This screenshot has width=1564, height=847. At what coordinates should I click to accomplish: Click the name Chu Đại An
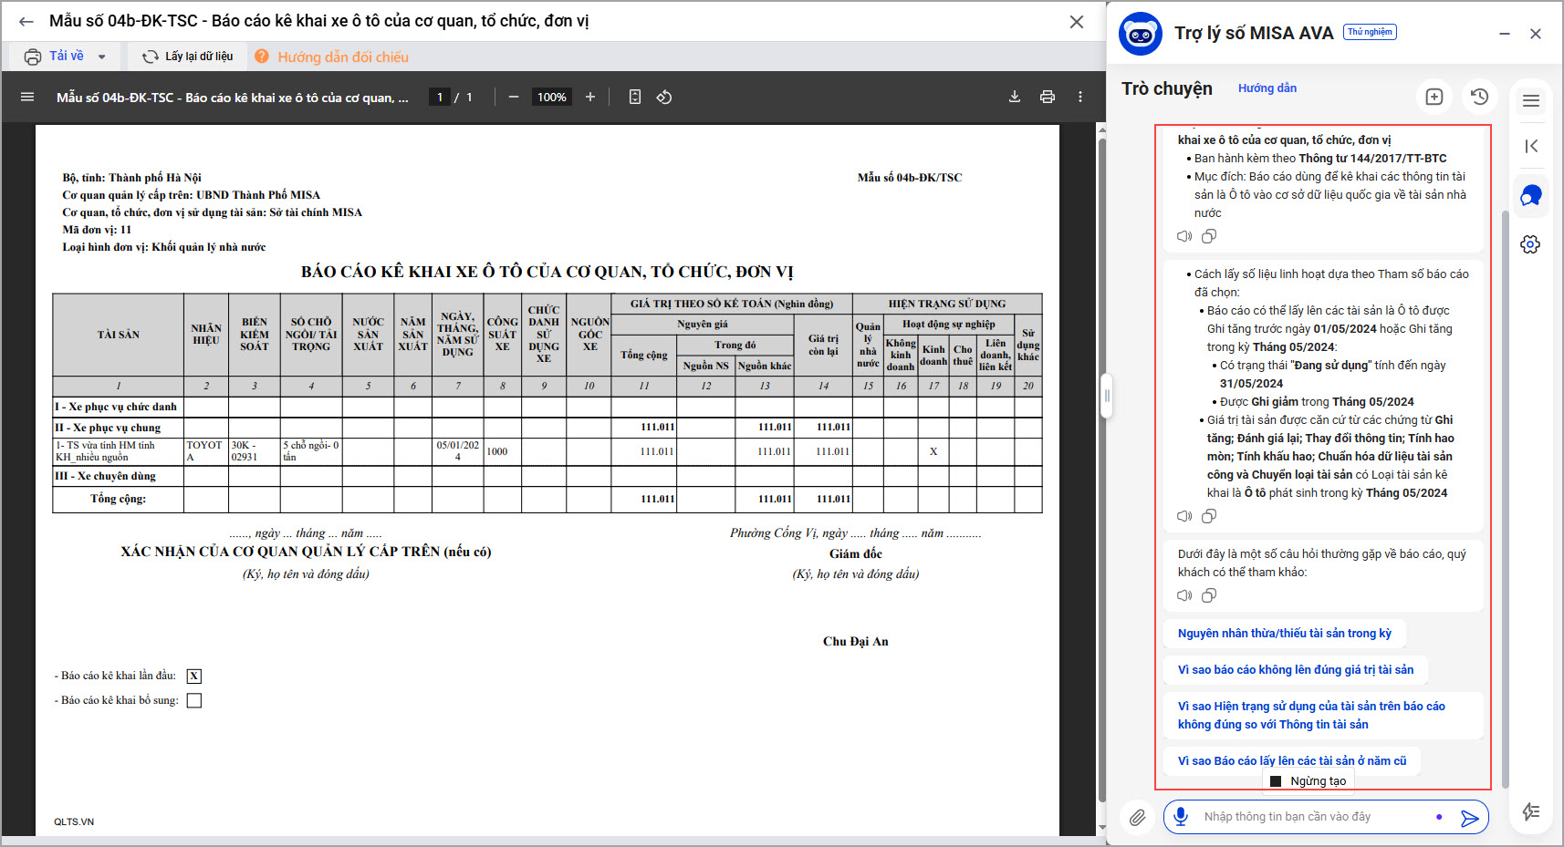(x=856, y=641)
